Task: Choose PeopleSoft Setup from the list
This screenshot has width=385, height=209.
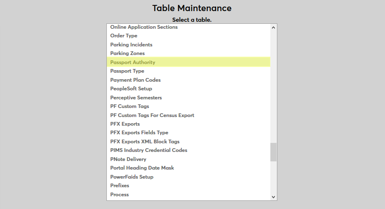Action: pyautogui.click(x=131, y=89)
